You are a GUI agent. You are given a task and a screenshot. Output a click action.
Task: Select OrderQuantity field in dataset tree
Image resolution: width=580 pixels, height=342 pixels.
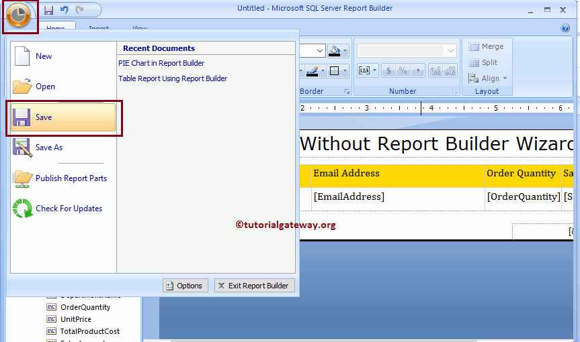click(x=85, y=307)
